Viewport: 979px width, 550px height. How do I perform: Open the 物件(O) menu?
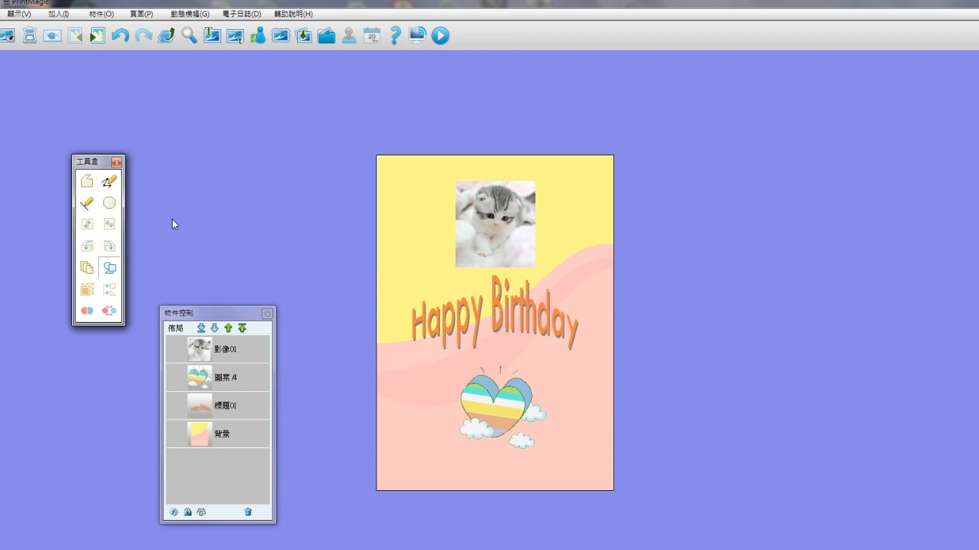pyautogui.click(x=101, y=14)
